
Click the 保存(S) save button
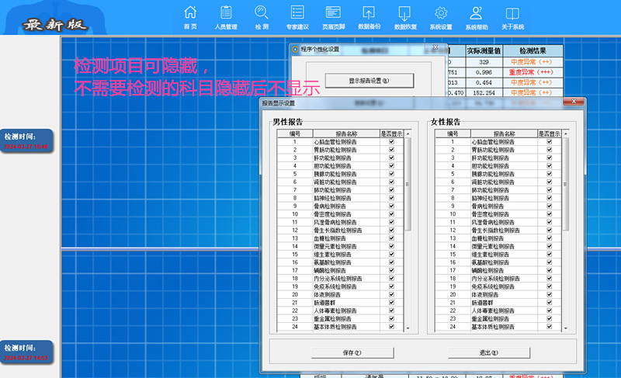point(352,352)
